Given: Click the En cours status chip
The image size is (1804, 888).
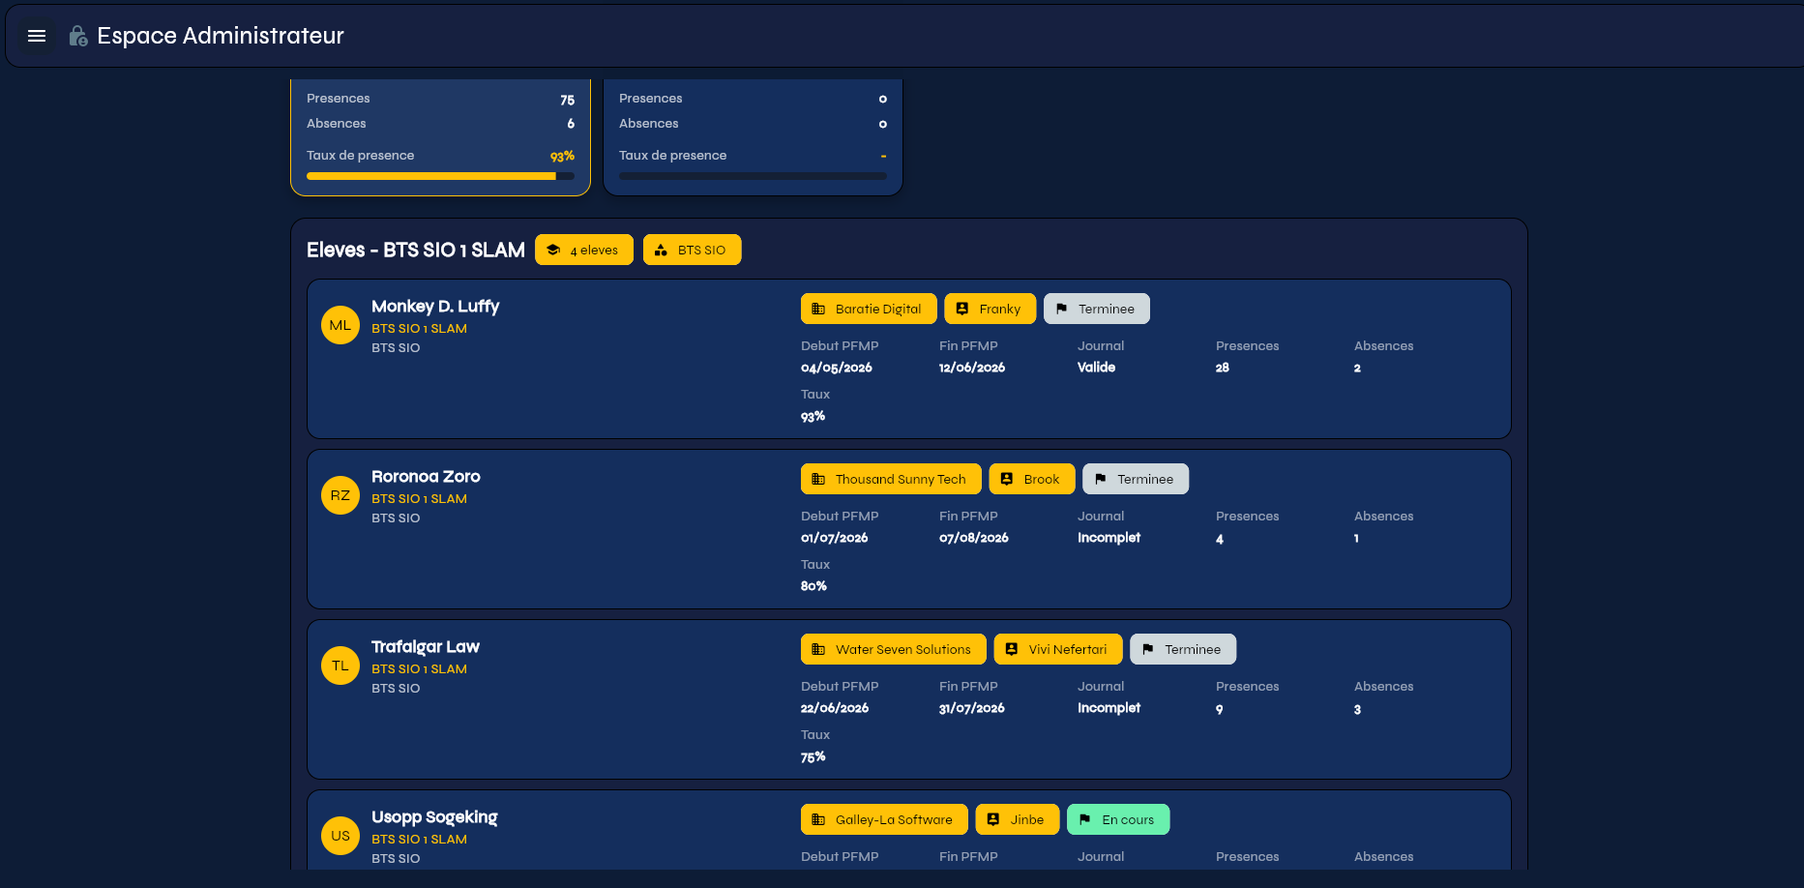Looking at the screenshot, I should [x=1118, y=819].
